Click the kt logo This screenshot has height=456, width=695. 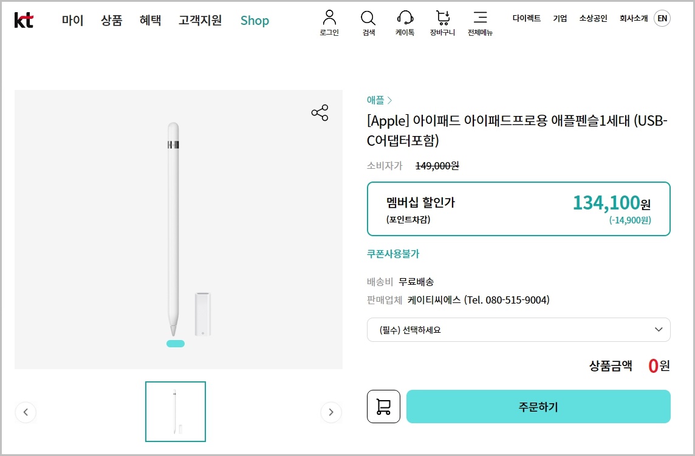(24, 21)
